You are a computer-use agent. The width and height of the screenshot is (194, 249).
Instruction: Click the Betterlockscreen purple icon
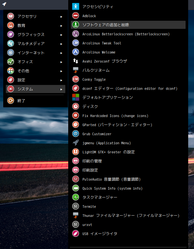76,34
